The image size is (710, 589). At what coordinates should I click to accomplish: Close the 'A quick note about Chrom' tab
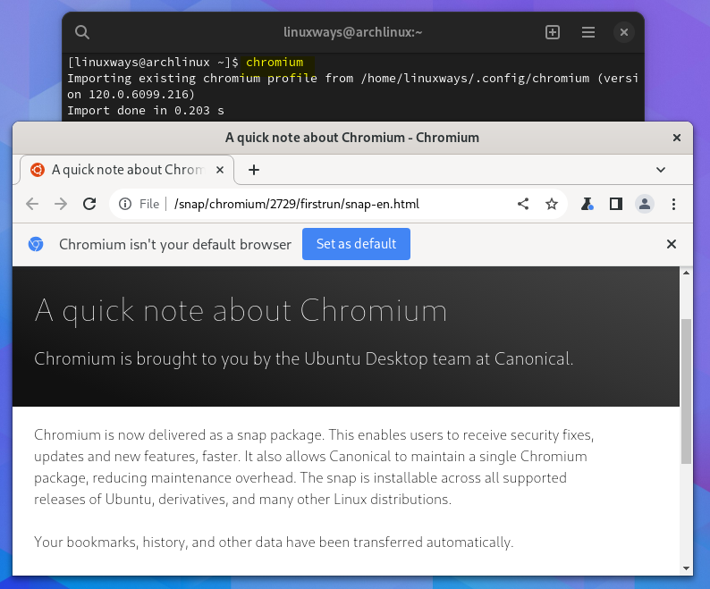point(220,170)
